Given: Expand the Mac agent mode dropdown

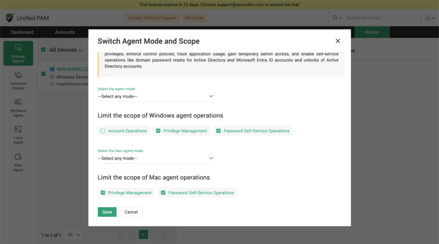Looking at the screenshot, I should [x=155, y=158].
